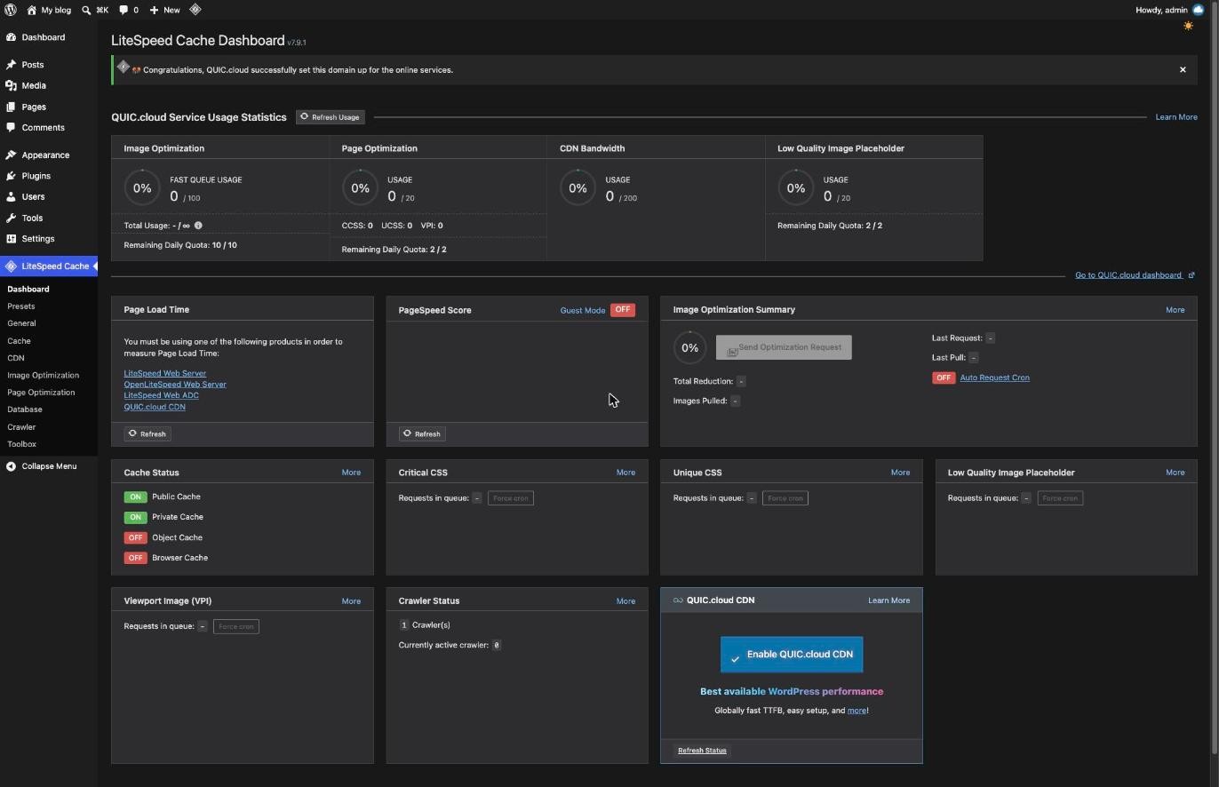Toggle Auto Request Cron OFF badge
Viewport: 1219px width, 787px height.
[x=944, y=378]
